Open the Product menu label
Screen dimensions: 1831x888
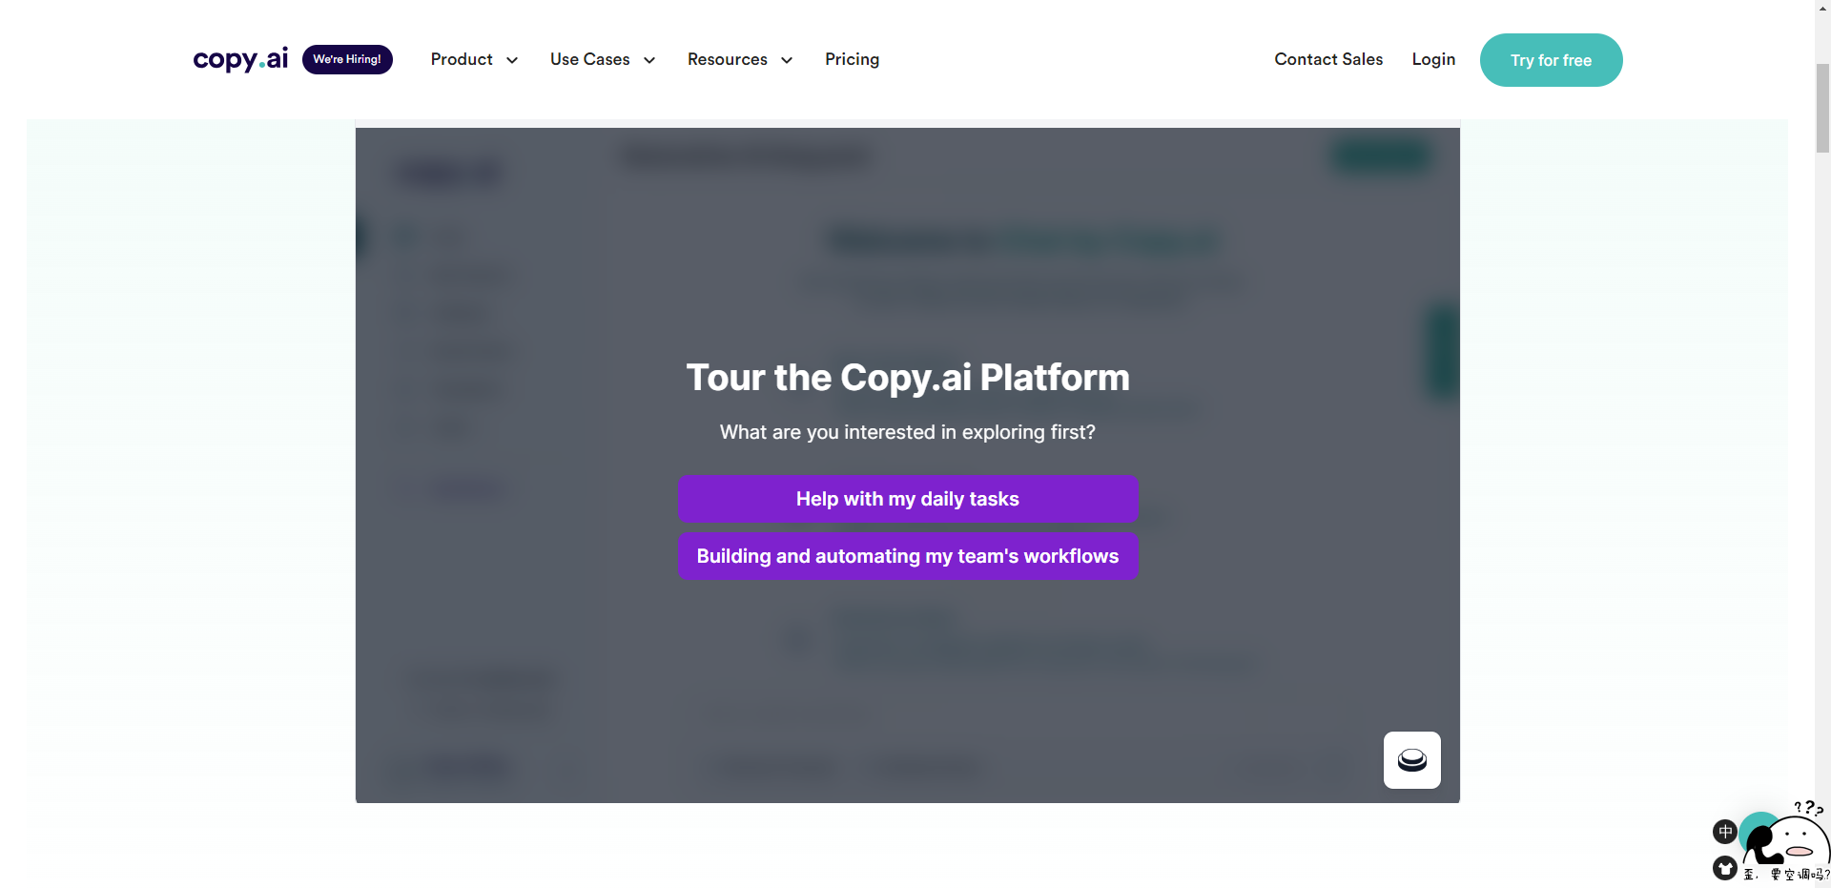pos(462,59)
